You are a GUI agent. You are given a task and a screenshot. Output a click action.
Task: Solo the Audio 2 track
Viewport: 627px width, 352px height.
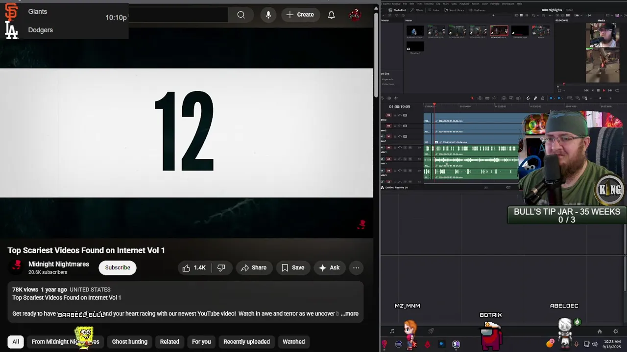(405, 159)
